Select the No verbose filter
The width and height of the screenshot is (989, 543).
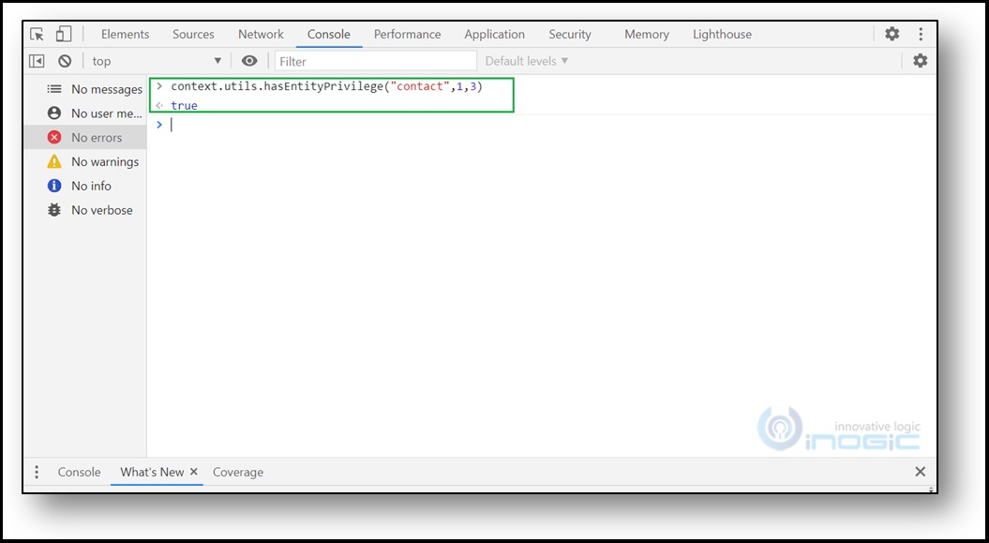point(101,210)
